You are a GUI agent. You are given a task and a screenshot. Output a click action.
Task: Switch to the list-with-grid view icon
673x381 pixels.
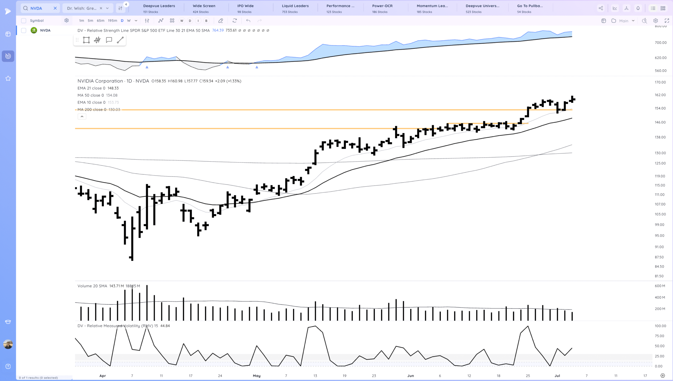[x=663, y=8]
